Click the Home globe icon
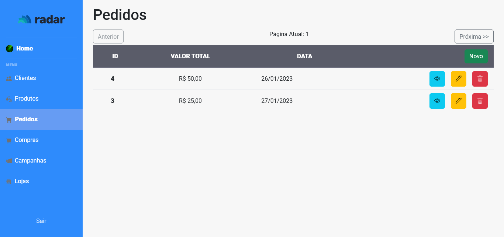The height and width of the screenshot is (237, 504). tap(10, 49)
